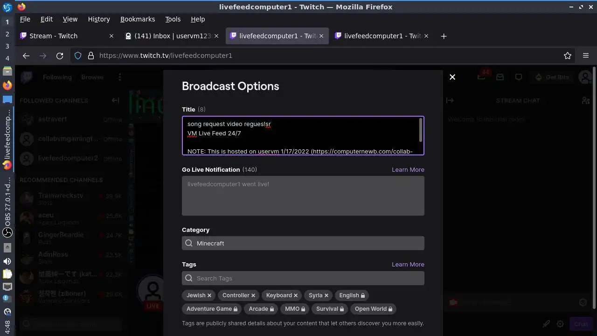
Task: Click the locked Open World tag
Action: (374, 309)
